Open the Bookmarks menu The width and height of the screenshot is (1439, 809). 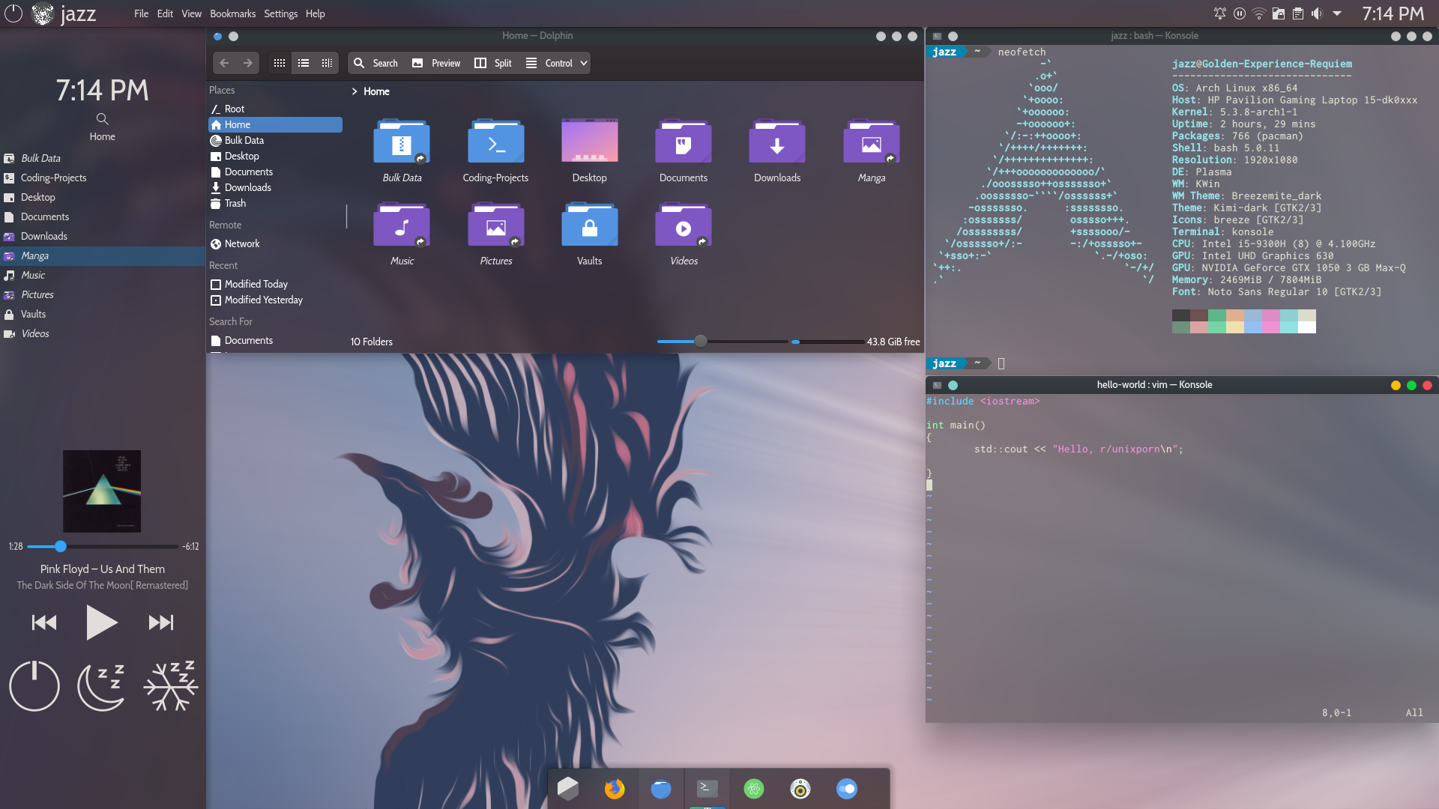pyautogui.click(x=232, y=13)
